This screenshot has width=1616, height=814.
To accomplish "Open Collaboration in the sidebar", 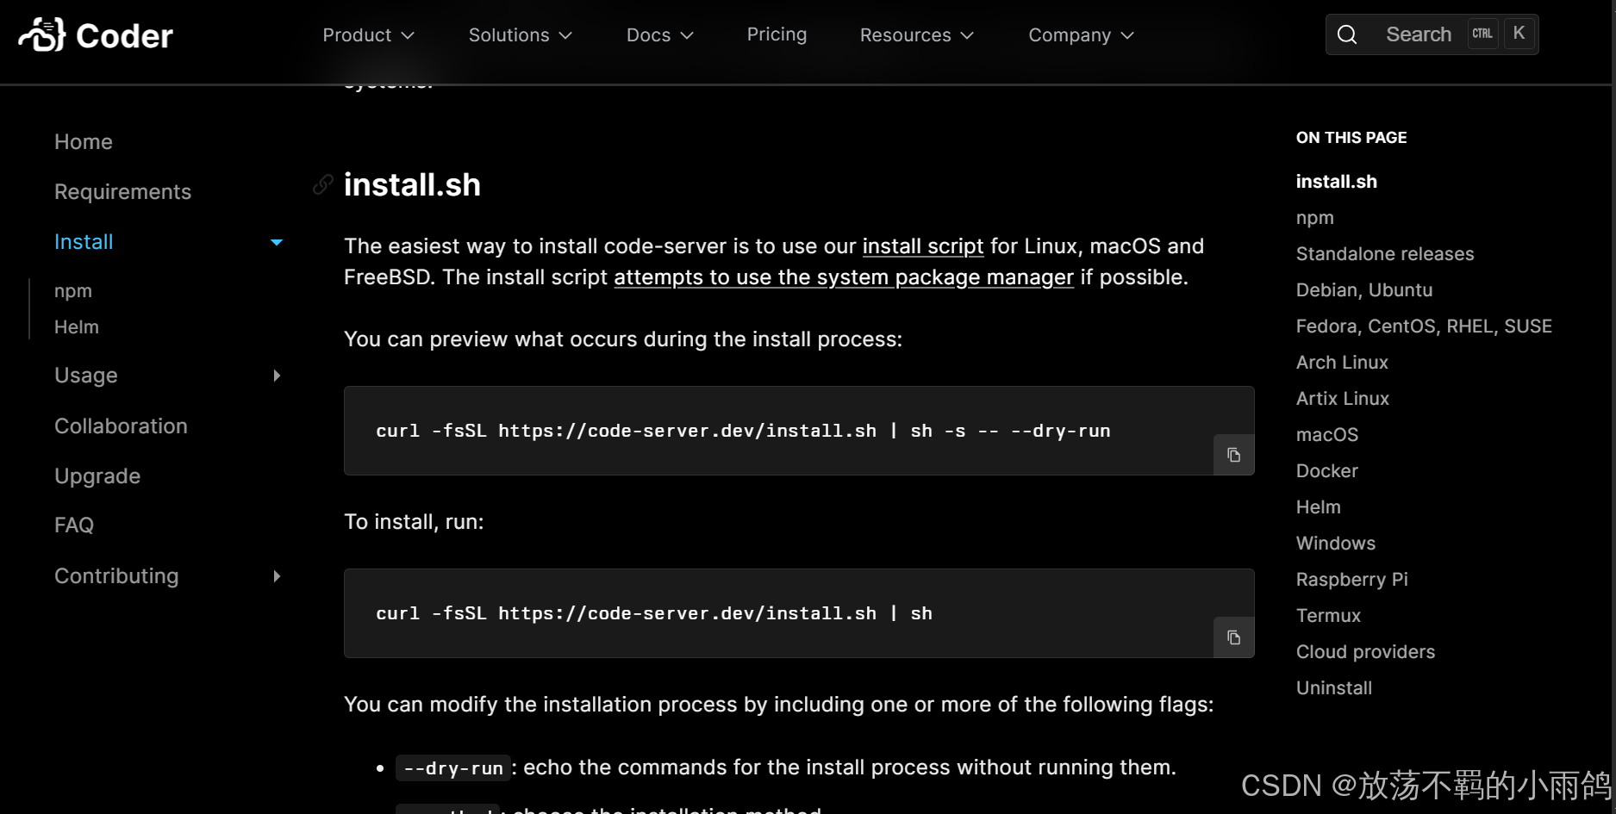I will tap(121, 426).
